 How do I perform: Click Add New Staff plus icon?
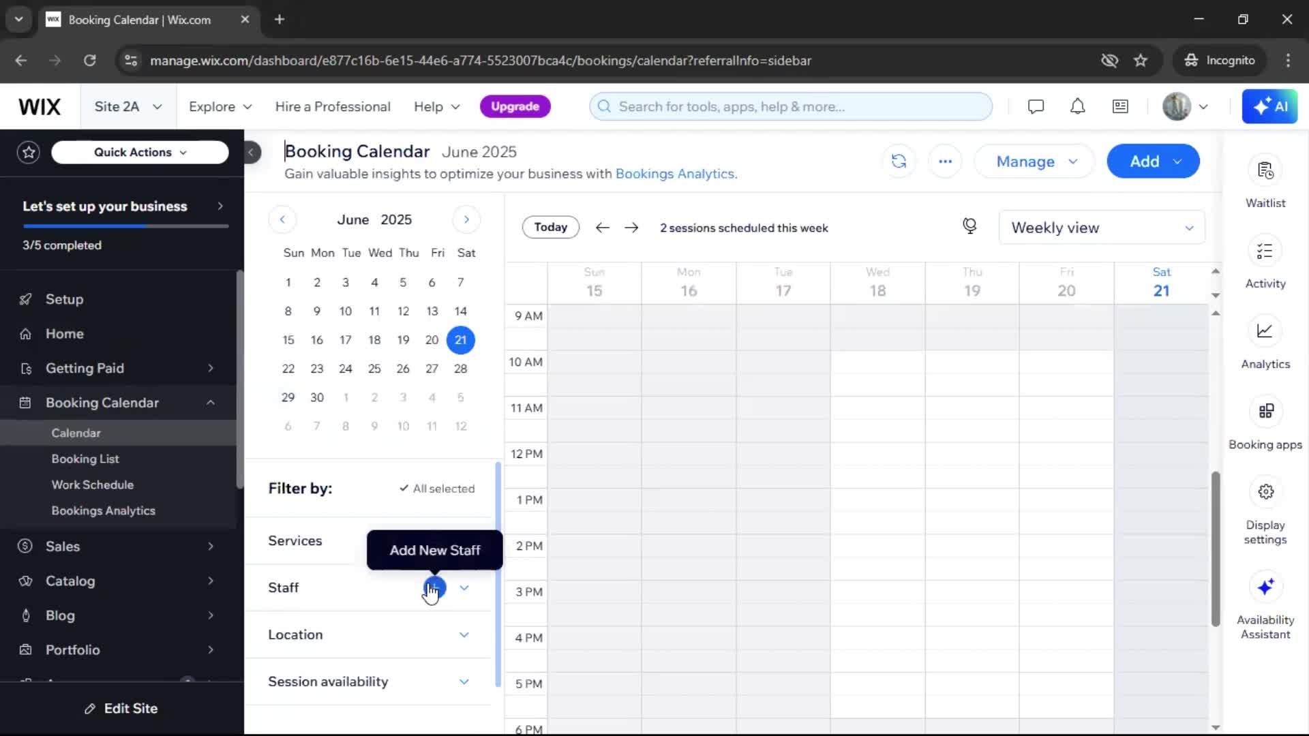[435, 587]
